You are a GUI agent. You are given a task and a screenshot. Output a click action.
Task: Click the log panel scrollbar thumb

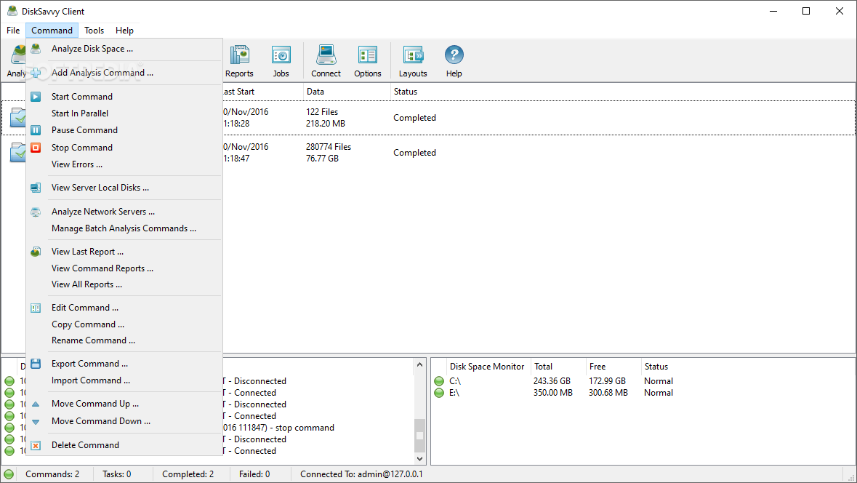[x=419, y=436]
